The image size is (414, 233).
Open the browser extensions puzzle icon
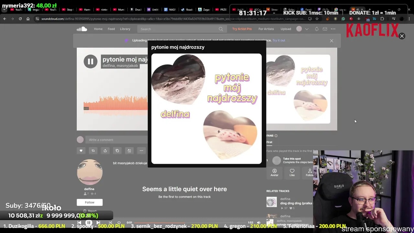[x=382, y=19]
